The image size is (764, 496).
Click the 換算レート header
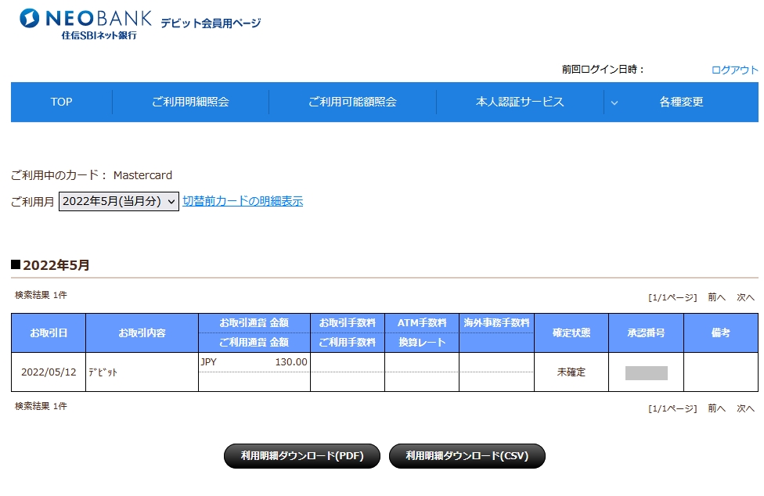[422, 342]
